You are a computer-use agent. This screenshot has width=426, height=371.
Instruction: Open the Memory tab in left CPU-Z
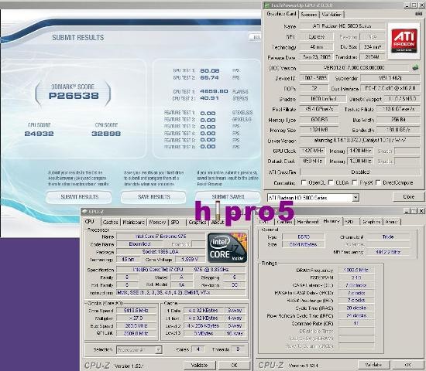[157, 222]
